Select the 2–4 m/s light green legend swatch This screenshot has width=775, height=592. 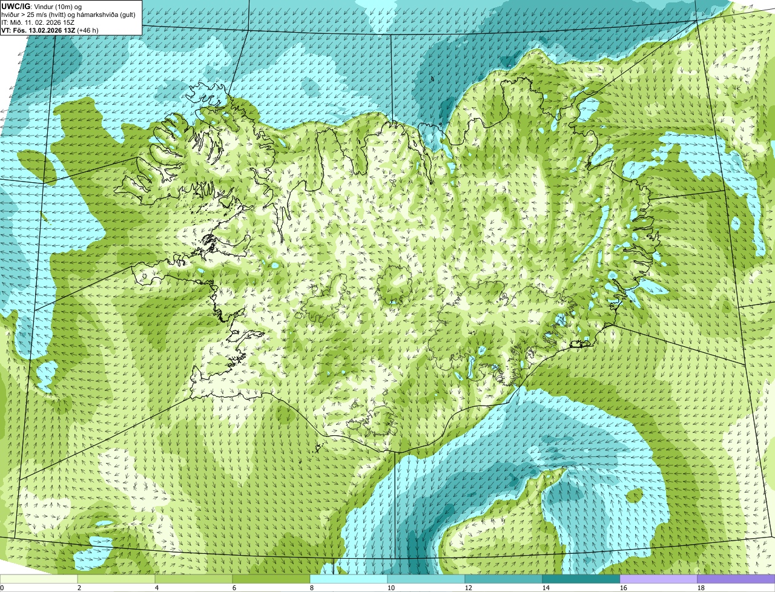116,579
